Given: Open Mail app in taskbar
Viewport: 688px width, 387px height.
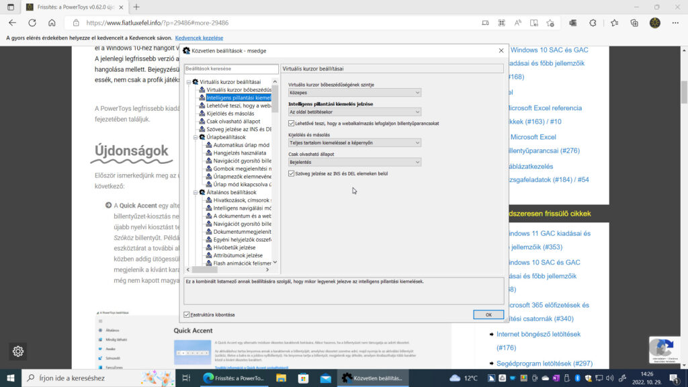Looking at the screenshot, I should pyautogui.click(x=325, y=378).
